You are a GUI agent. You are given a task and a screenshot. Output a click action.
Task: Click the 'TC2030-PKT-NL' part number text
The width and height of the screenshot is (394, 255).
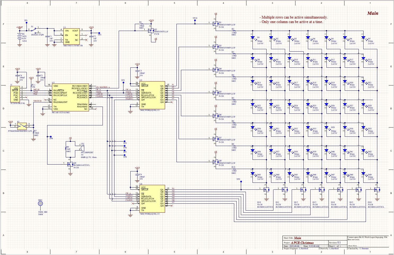click(x=17, y=103)
